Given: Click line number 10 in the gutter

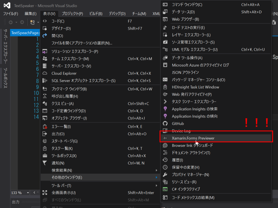Looking at the screenshot, I should [x=36, y=93].
